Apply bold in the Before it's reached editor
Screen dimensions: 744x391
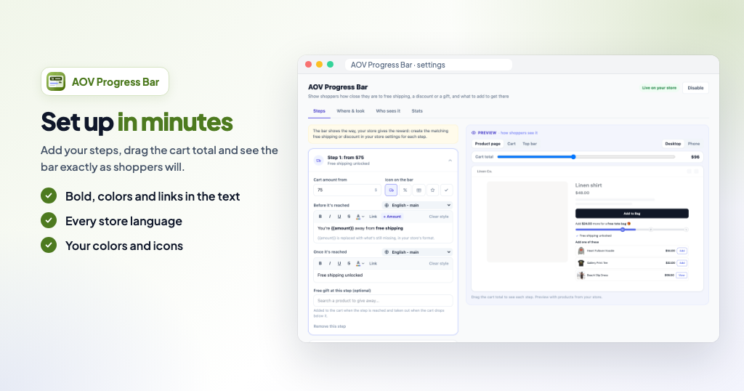320,217
